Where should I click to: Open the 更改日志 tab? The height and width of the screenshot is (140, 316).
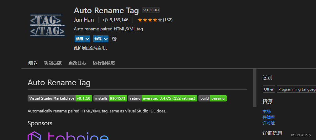77,63
